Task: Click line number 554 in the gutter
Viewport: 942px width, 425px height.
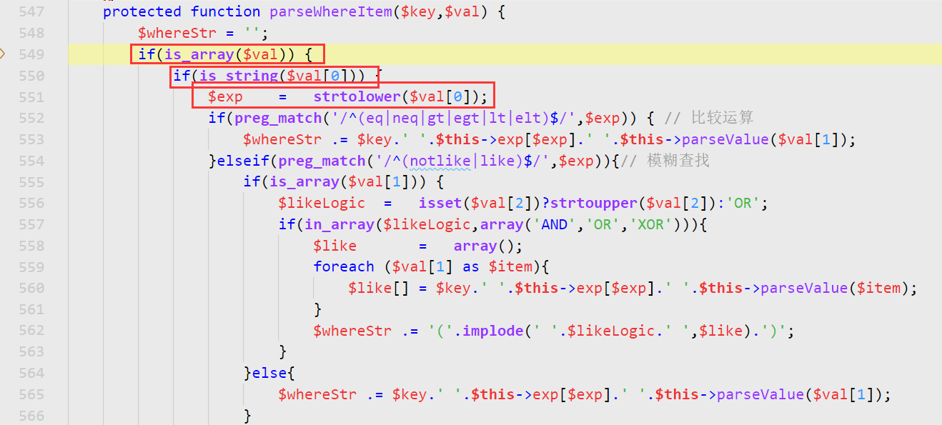Action: tap(31, 161)
